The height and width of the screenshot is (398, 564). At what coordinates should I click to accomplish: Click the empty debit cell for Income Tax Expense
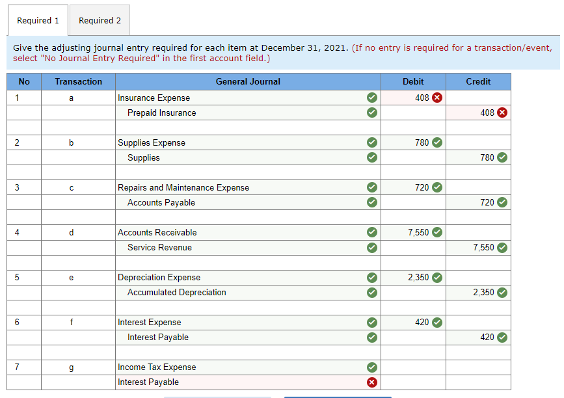tap(413, 367)
